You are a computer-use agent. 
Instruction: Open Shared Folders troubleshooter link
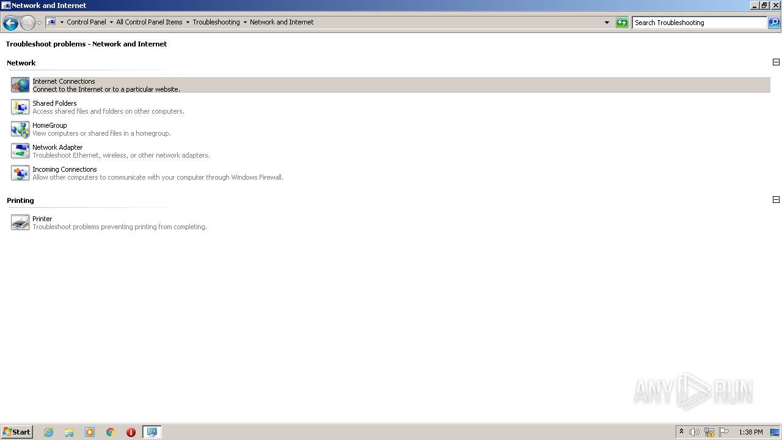(x=54, y=103)
